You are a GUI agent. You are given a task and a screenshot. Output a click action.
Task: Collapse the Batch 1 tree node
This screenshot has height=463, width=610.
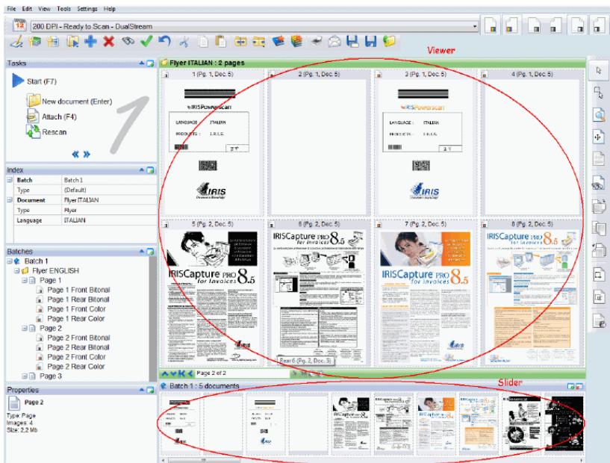9,261
